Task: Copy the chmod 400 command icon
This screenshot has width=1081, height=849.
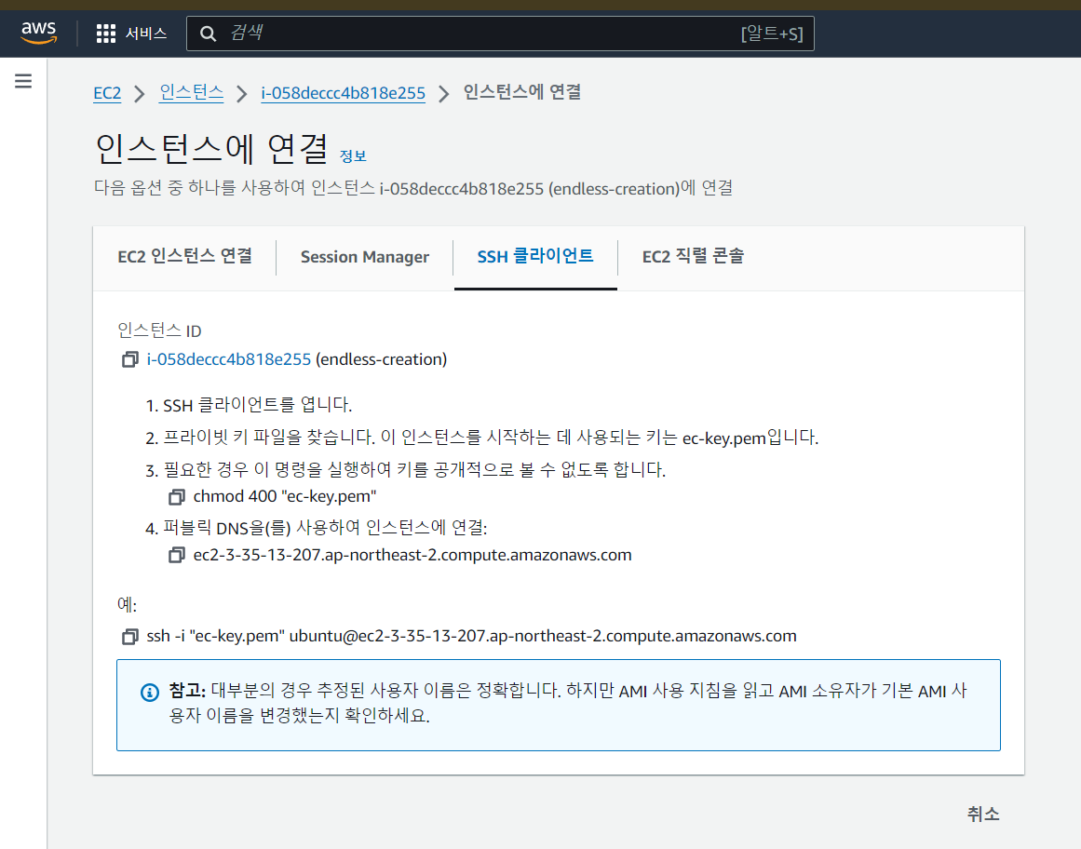Action: (177, 497)
